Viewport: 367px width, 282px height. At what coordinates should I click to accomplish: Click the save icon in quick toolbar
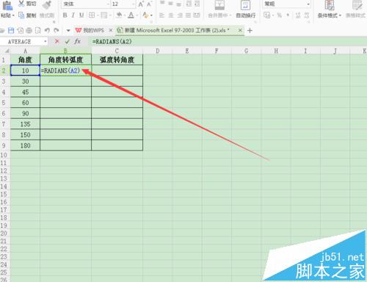click(x=11, y=30)
